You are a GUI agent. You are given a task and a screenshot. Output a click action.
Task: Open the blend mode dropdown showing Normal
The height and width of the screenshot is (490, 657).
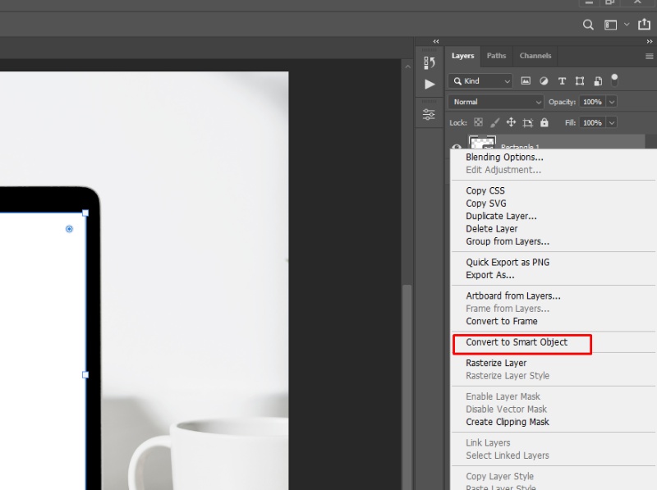[x=493, y=101]
